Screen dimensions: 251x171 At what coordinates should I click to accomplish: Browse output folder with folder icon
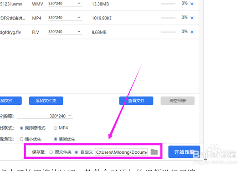point(154,151)
